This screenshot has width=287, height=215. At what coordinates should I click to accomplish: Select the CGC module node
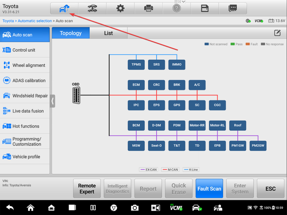tap(217, 105)
